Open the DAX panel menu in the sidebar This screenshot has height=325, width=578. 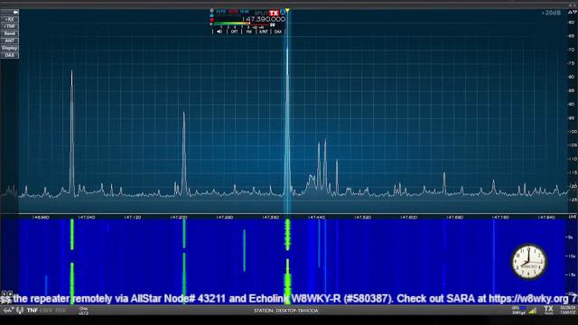click(x=10, y=55)
